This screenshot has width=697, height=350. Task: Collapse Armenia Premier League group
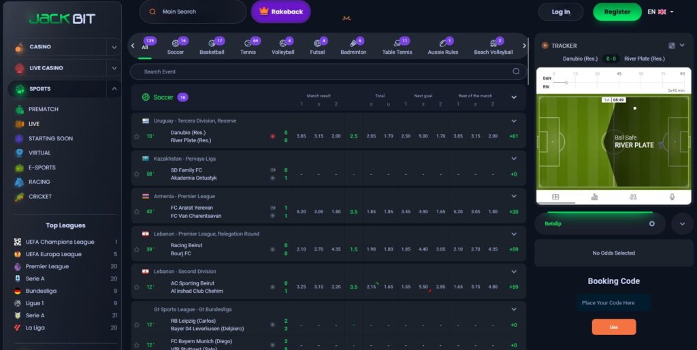[514, 196]
